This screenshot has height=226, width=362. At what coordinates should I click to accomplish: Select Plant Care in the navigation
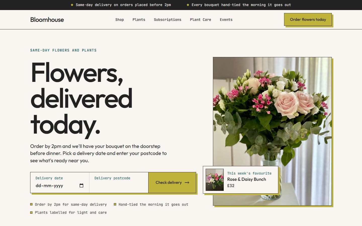pos(201,20)
